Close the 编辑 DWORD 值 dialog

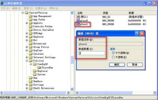(x=142, y=33)
